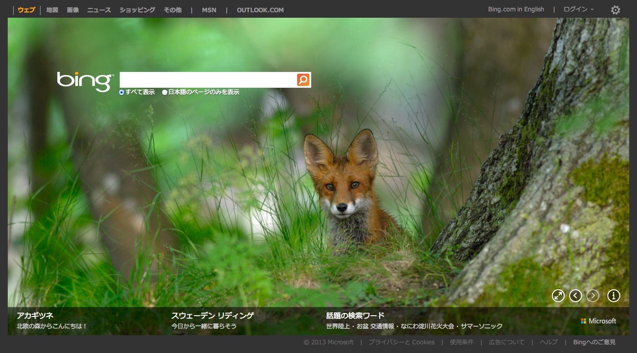The height and width of the screenshot is (353, 637).
Task: Open the OUTLOOK.COM link
Action: click(x=260, y=10)
